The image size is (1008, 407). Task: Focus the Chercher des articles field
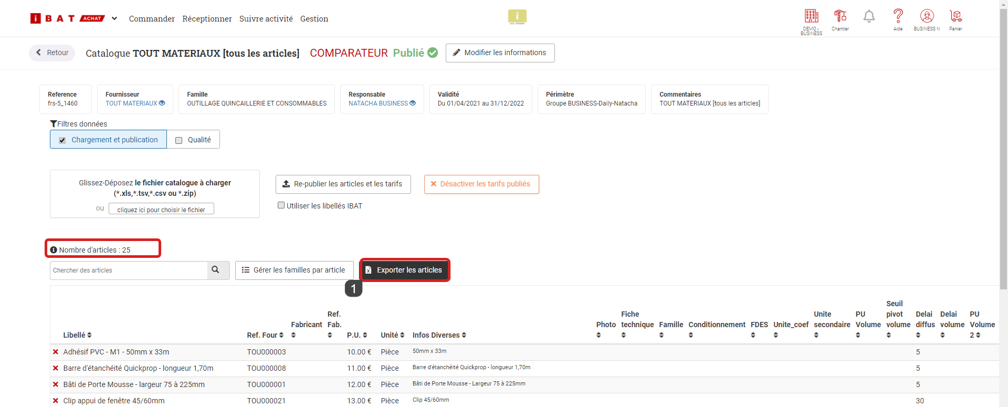tap(129, 270)
